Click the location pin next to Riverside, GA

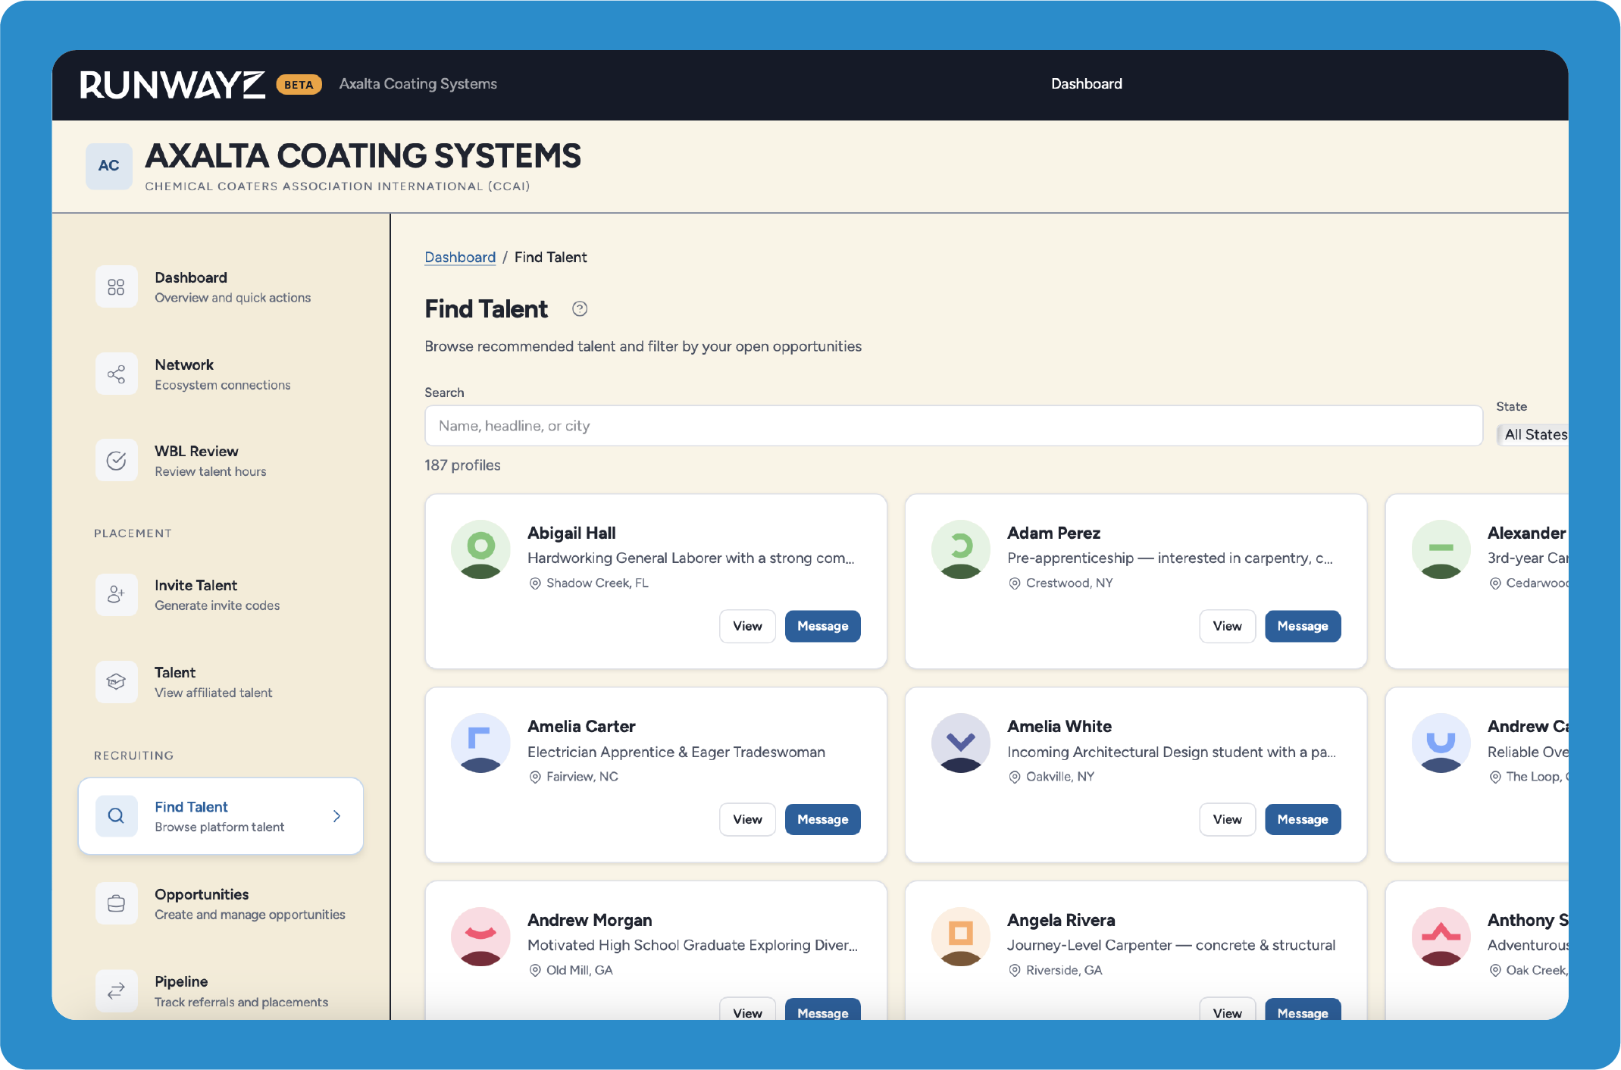point(1015,971)
